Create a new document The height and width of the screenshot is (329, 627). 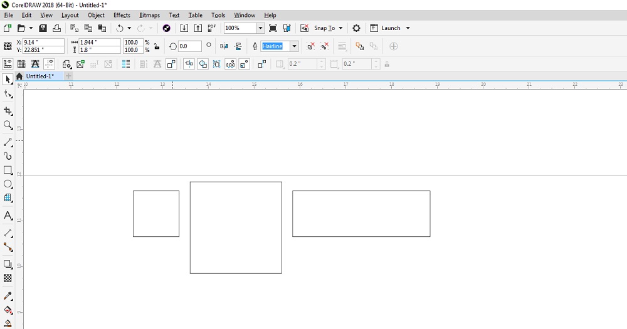[7, 28]
